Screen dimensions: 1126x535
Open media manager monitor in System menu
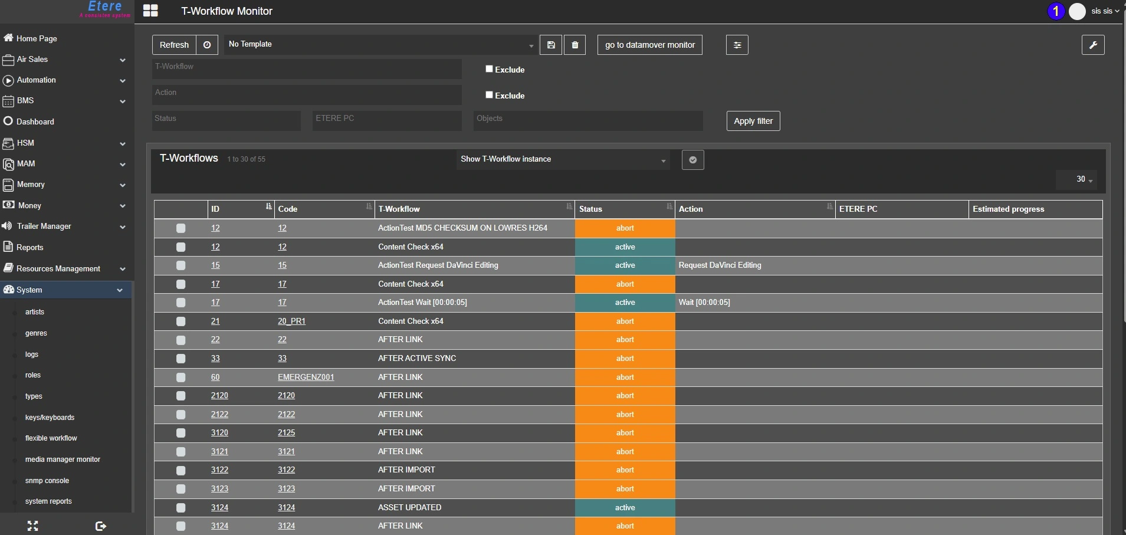(x=63, y=459)
